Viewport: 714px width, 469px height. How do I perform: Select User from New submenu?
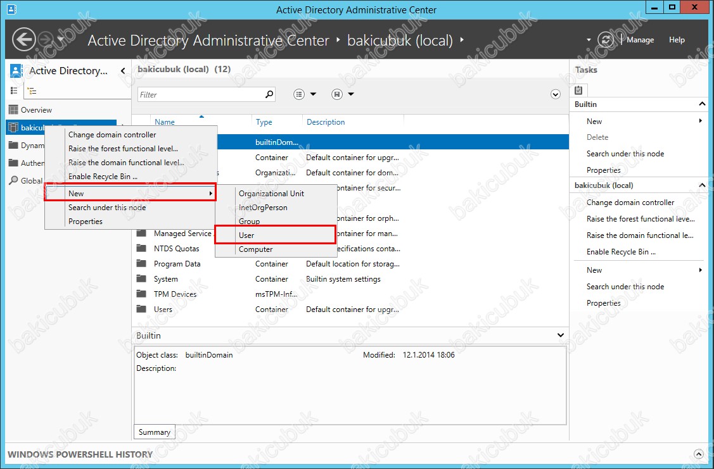pyautogui.click(x=275, y=235)
